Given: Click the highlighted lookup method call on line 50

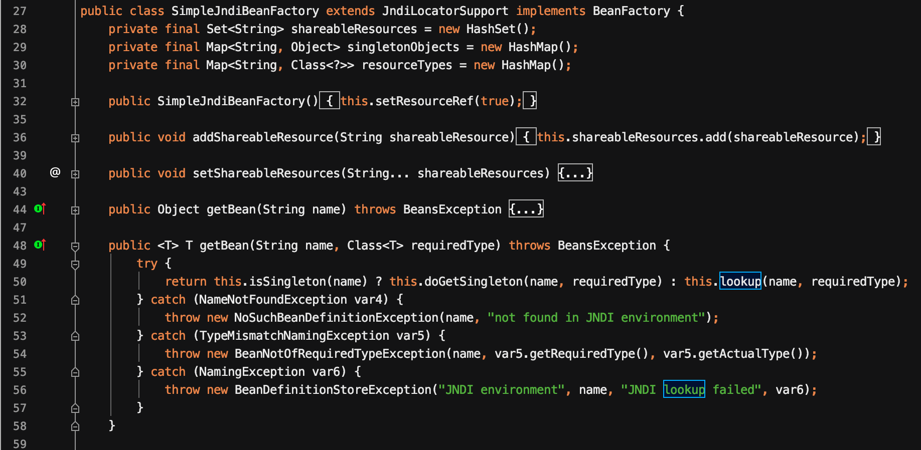Looking at the screenshot, I should (740, 282).
